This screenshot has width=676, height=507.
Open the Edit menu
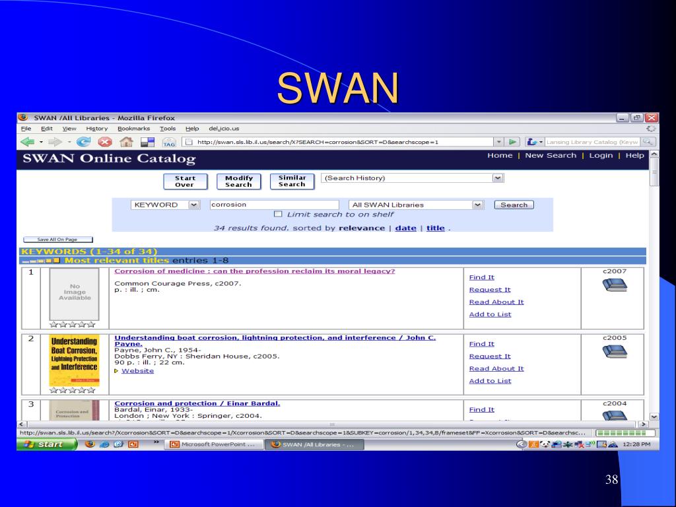coord(47,129)
